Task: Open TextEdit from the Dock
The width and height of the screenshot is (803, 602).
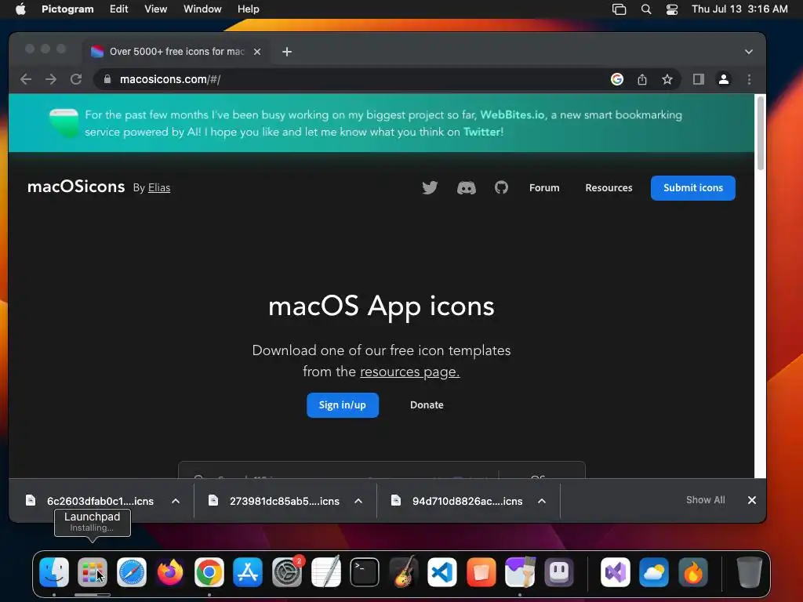Action: coord(325,571)
